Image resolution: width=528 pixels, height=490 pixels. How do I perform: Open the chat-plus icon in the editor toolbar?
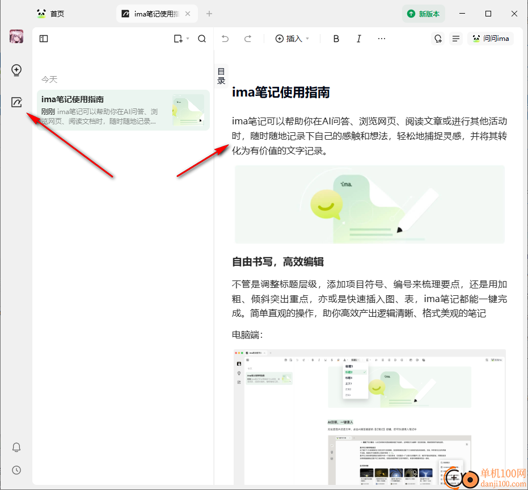pos(438,39)
